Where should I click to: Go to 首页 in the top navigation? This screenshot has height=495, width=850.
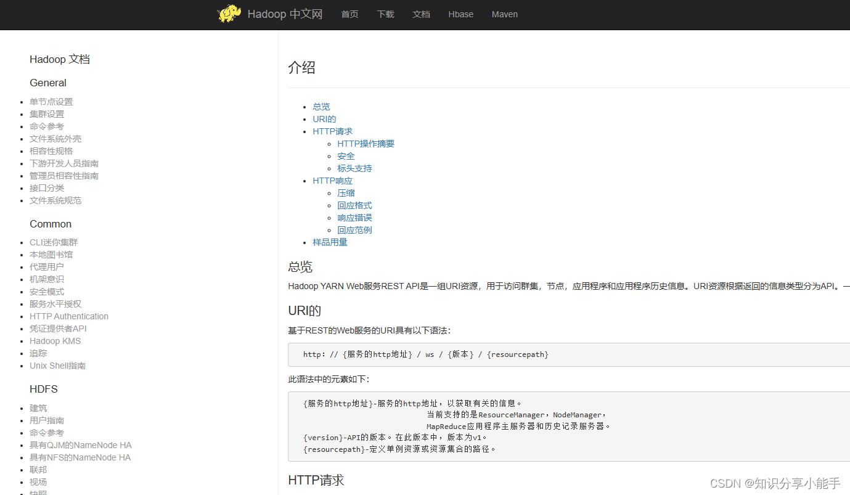coord(349,14)
